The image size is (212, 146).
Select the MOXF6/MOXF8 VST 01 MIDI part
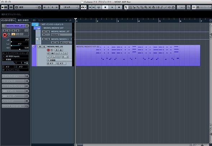pos(138,56)
